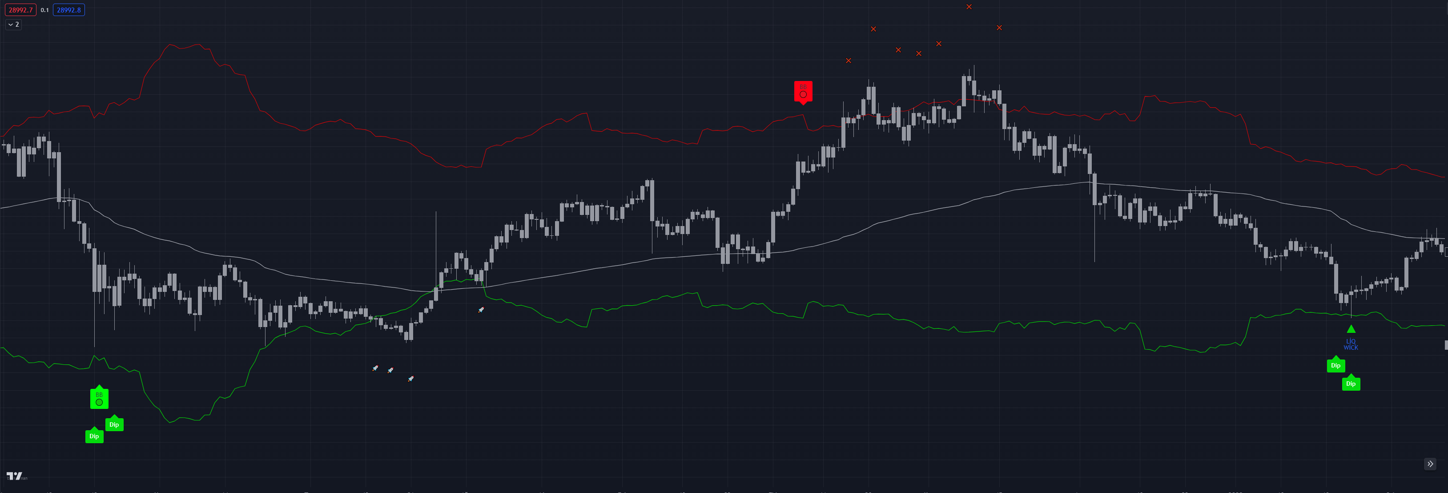1448x493 pixels.
Task: Click the blue buy price 28992.8 button
Action: [x=68, y=10]
